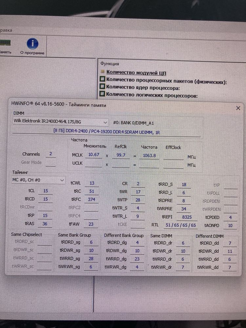Click the tRRD_L value 6
The width and height of the screenshot is (246, 328).
coord(184,193)
